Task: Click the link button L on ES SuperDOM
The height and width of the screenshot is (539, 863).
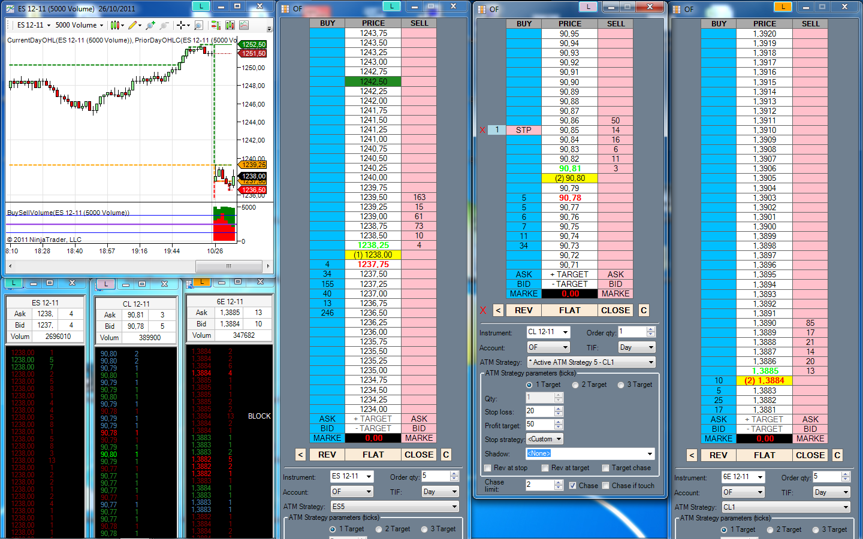Action: pos(391,6)
